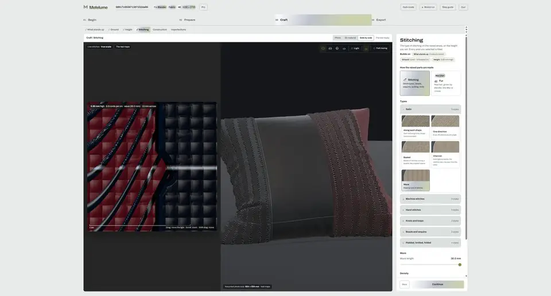The width and height of the screenshot is (551, 296).
Task: Collapse the Satin types section
Action: 430,109
